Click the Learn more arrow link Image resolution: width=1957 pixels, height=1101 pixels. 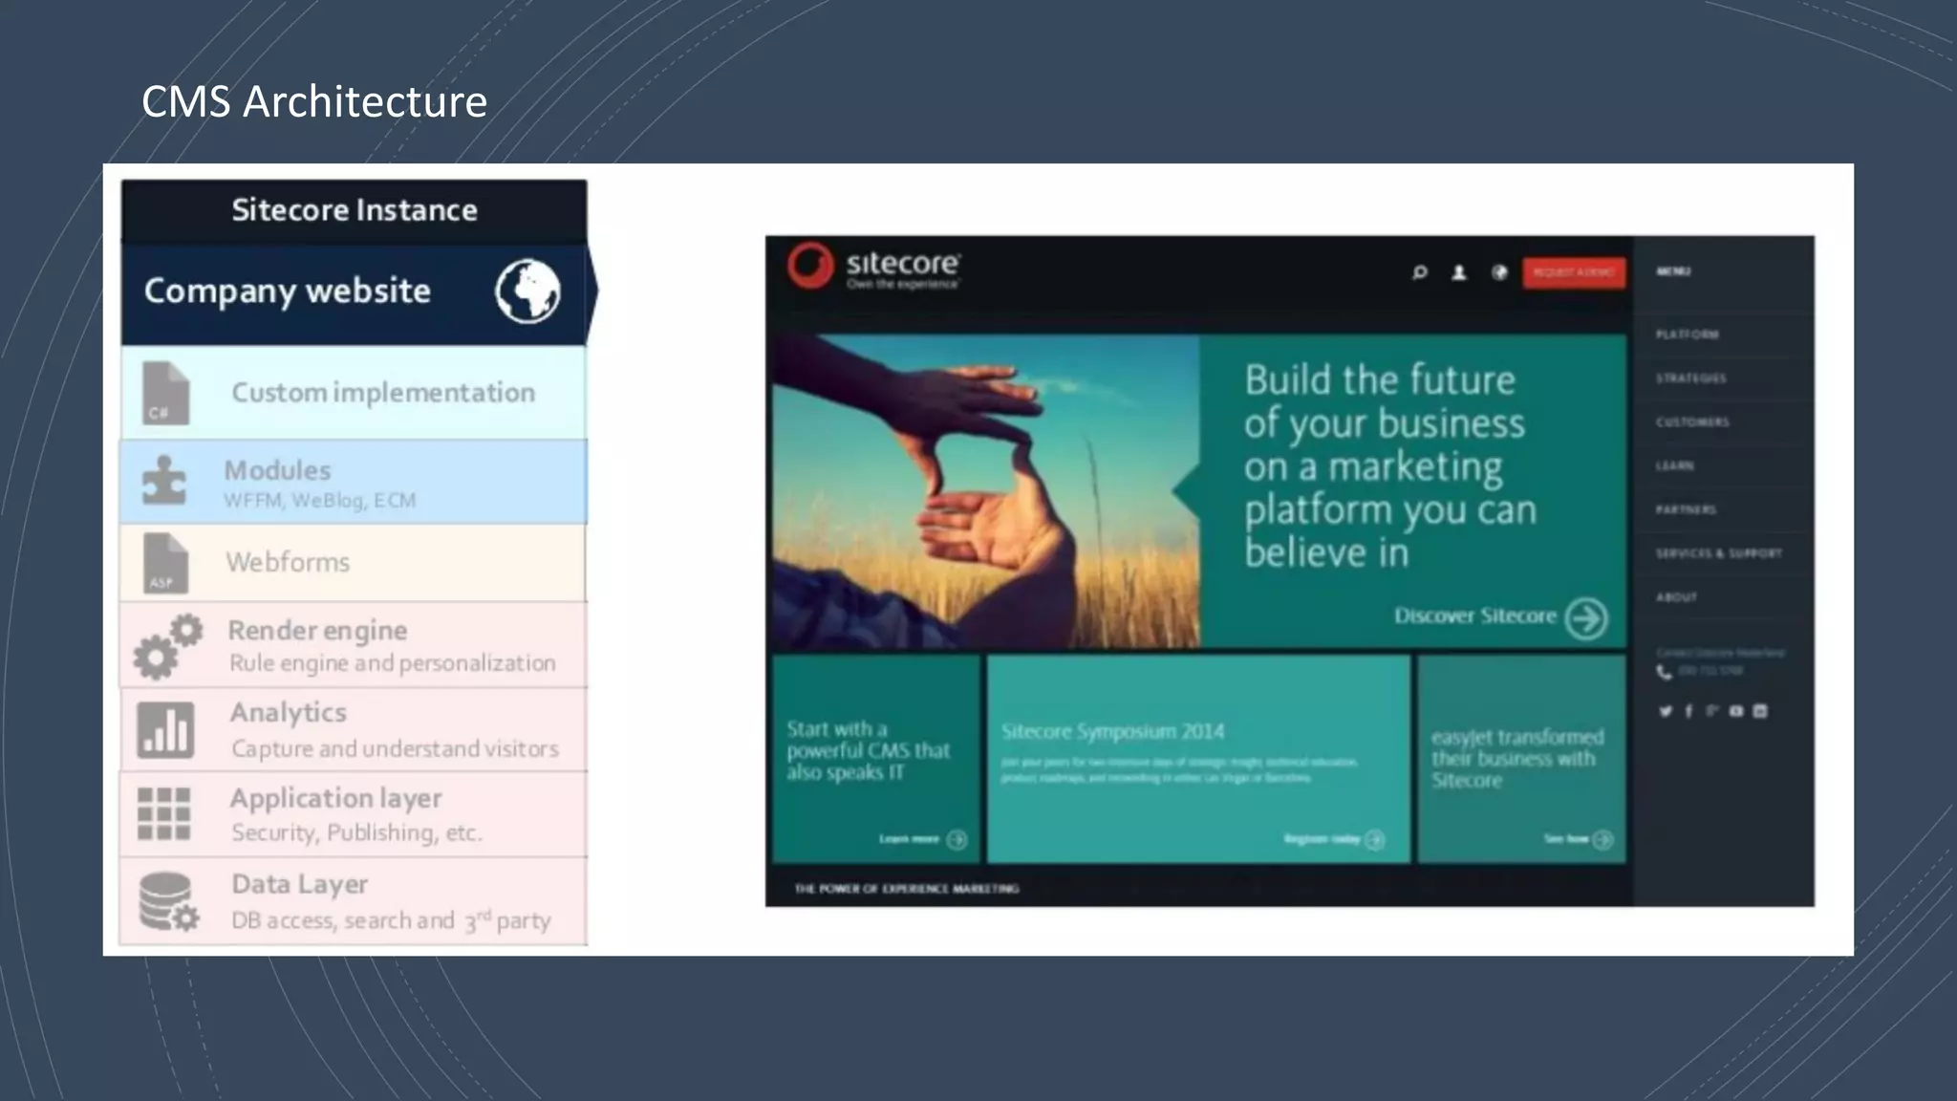click(956, 839)
